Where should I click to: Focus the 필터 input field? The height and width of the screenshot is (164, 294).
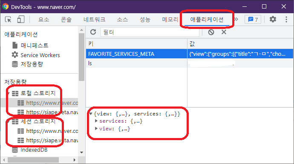(x=150, y=32)
